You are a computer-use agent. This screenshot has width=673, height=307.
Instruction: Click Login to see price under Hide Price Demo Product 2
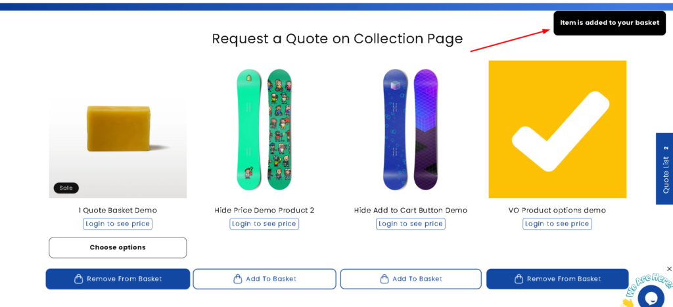(264, 224)
